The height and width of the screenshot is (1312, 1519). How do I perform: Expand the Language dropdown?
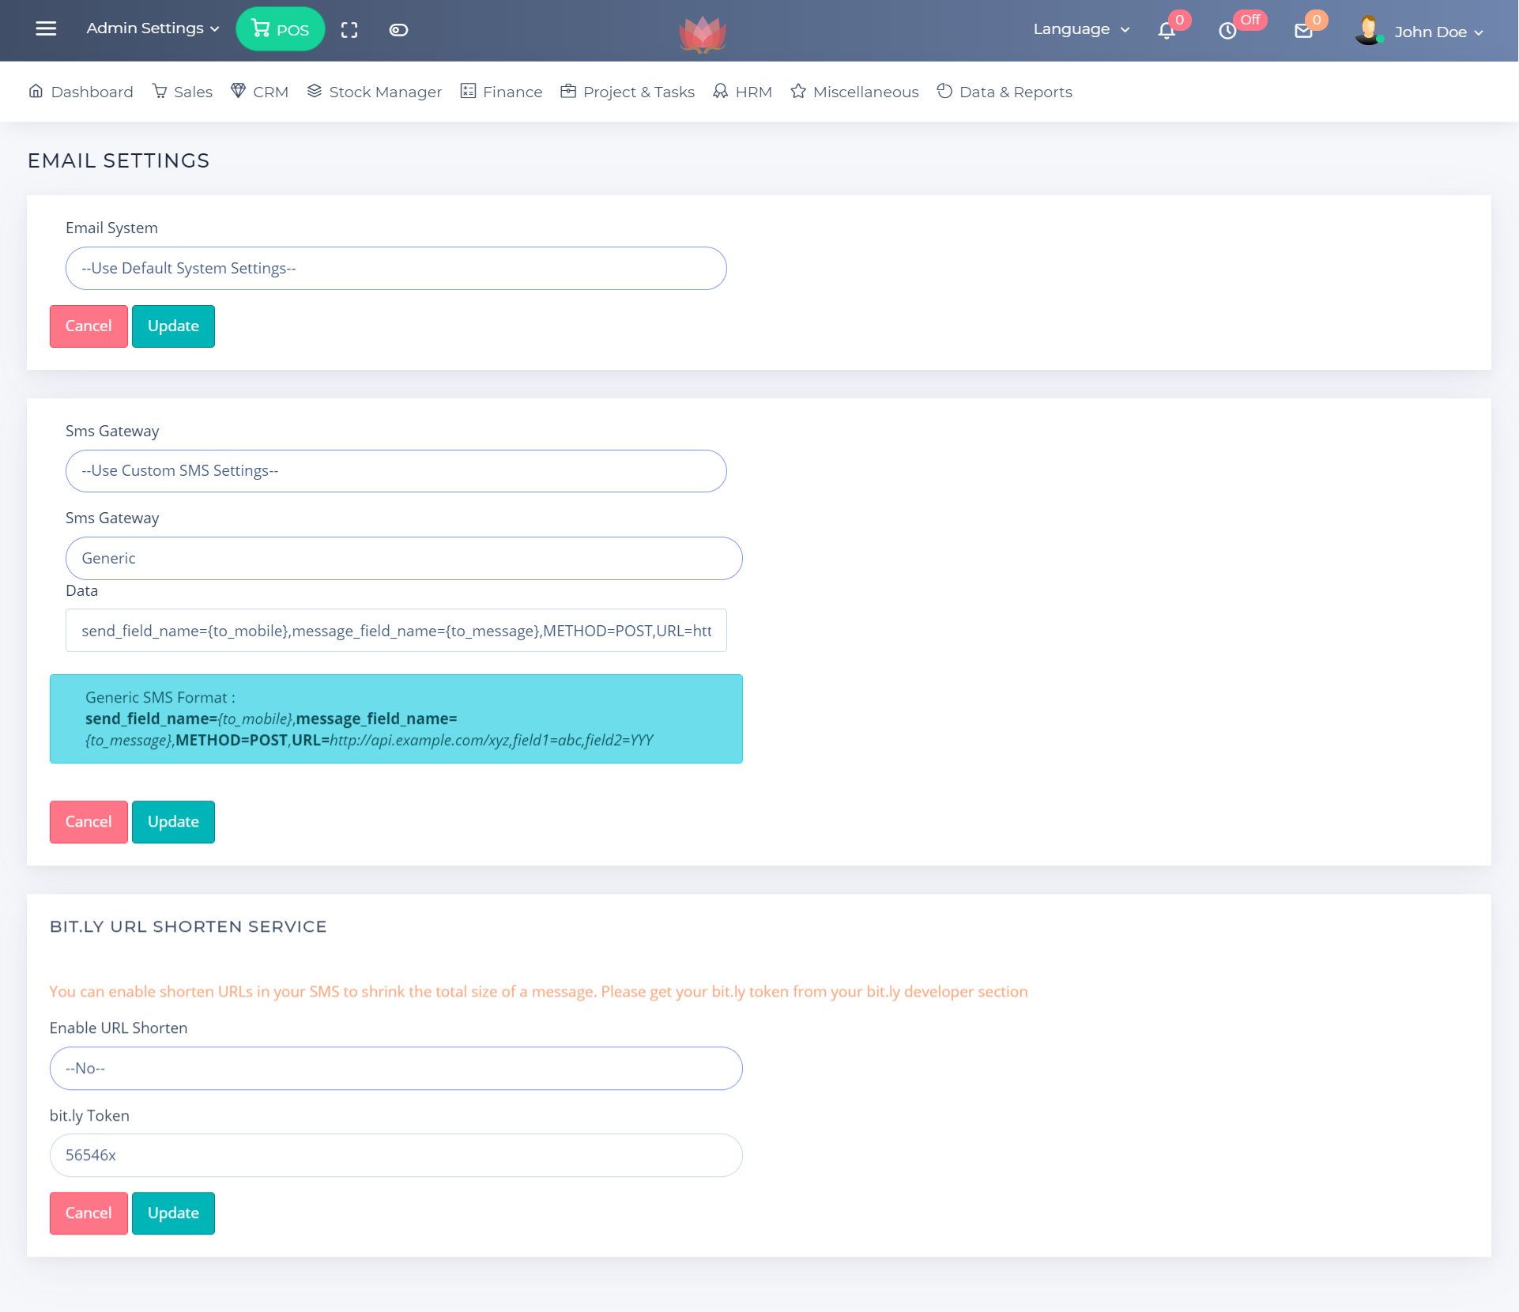pyautogui.click(x=1081, y=29)
